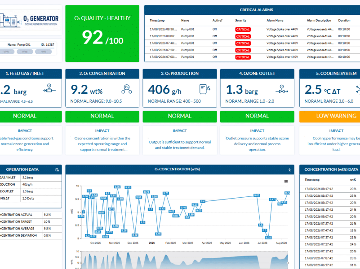The image size is (360, 269).
Task: Select the HMI connection pill
Action: (x=44, y=52)
